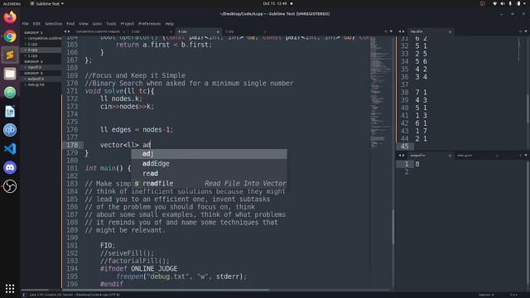Toggle the side bar via status bar icon
This screenshot has height=298, width=530.
click(24, 295)
